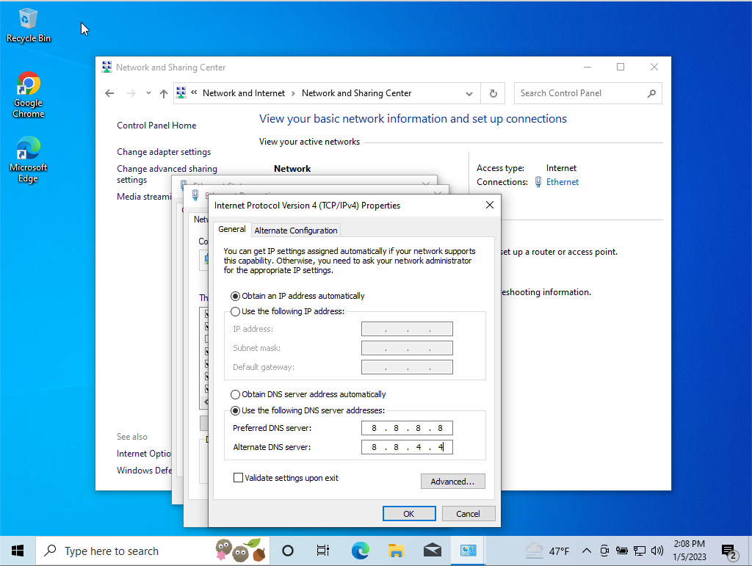Open the Google Chrome desktop icon
The image size is (752, 566).
tap(29, 95)
